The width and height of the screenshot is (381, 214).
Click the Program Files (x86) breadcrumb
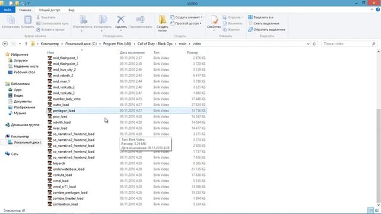(117, 43)
